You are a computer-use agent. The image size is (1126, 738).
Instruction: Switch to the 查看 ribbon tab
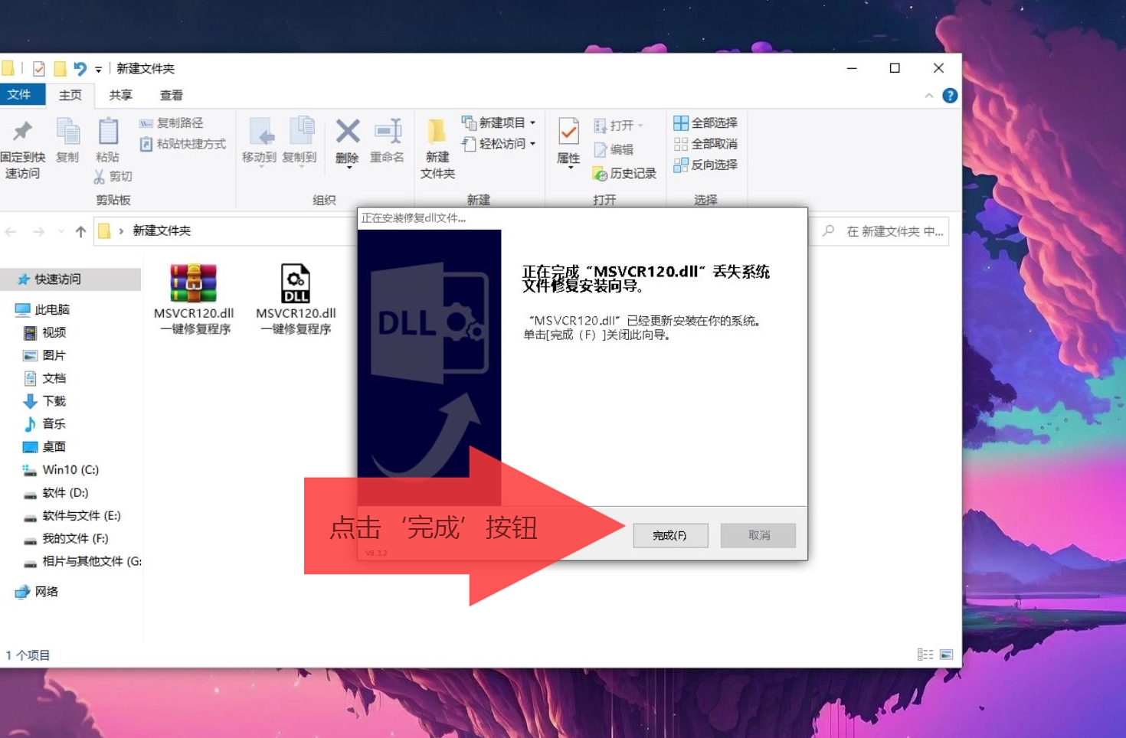click(x=172, y=95)
